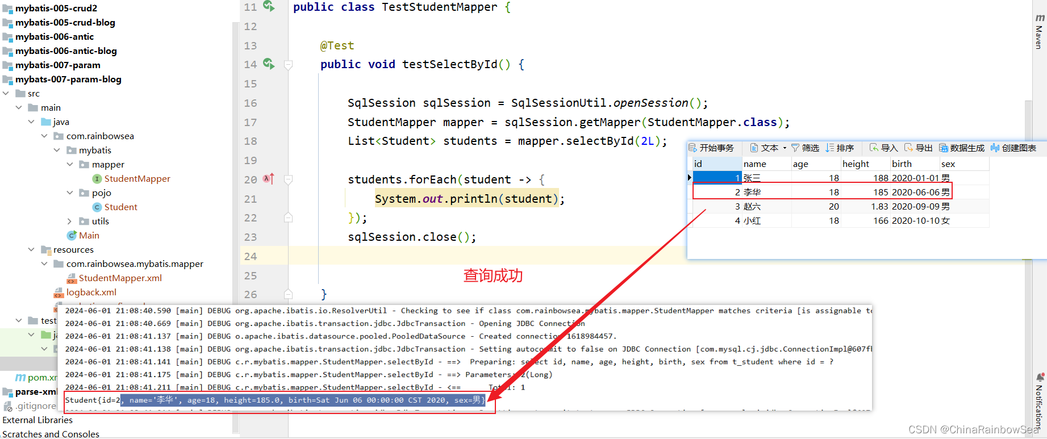The image size is (1047, 439).
Task: Select the id column header
Action: [x=718, y=164]
